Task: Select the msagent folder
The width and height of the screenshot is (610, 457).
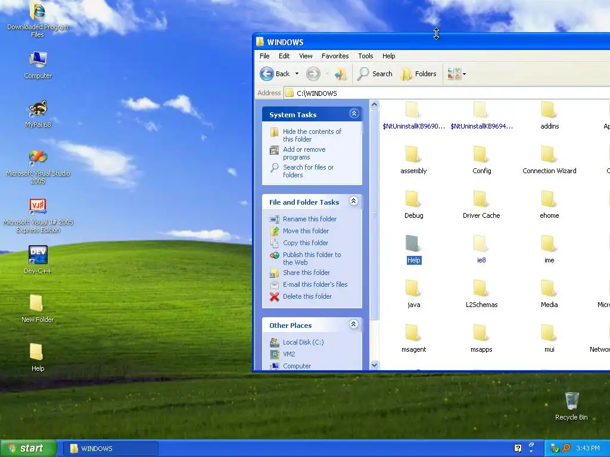Action: [413, 339]
